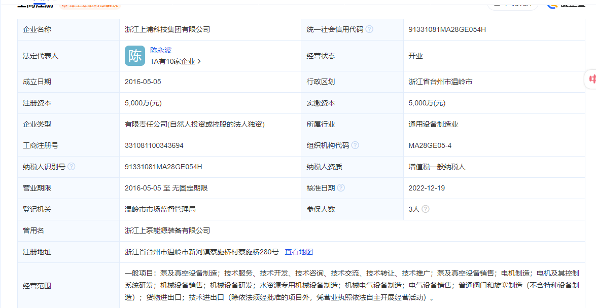Click the 纳税人识别号 label text
The height and width of the screenshot is (308, 596).
(44, 167)
